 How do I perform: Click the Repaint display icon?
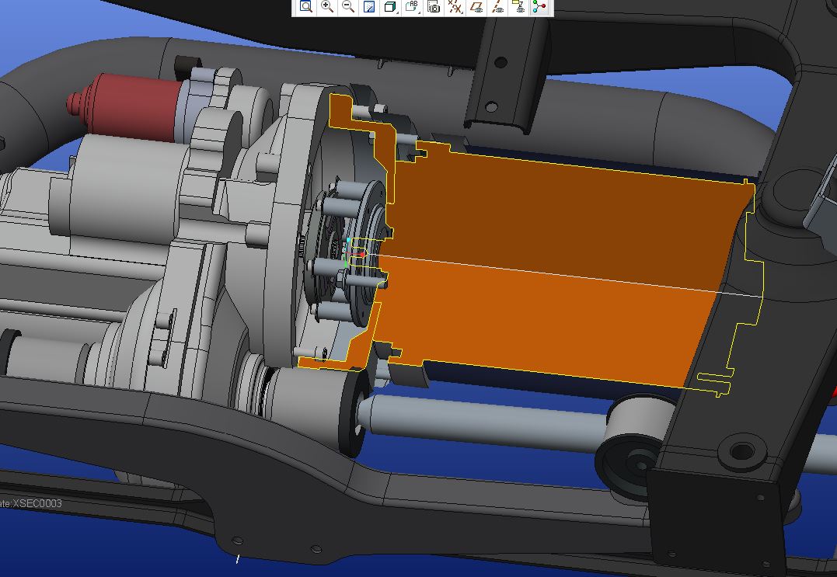point(369,8)
